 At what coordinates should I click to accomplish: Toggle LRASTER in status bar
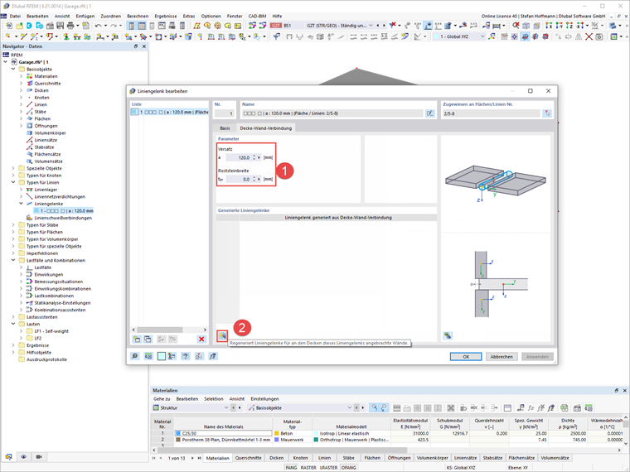(x=328, y=468)
